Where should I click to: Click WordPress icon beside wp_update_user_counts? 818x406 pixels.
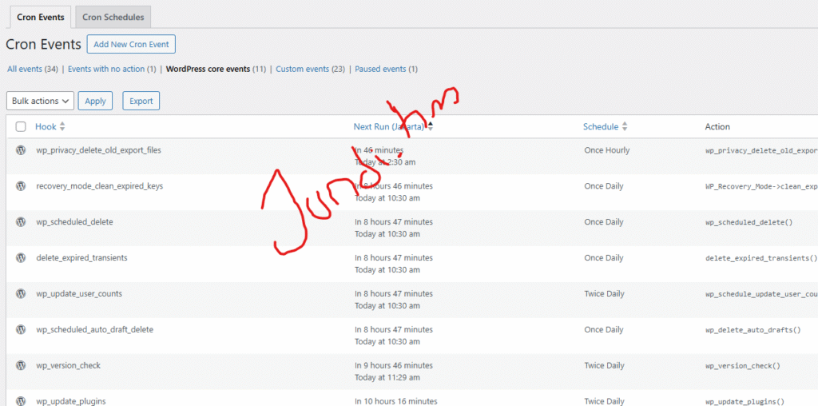click(x=21, y=294)
